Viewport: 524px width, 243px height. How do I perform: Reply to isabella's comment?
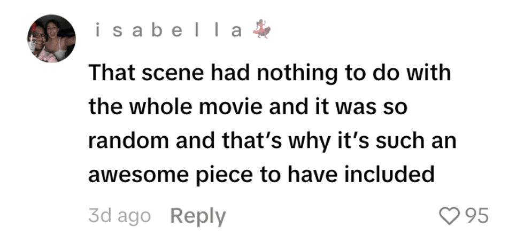pos(198,216)
